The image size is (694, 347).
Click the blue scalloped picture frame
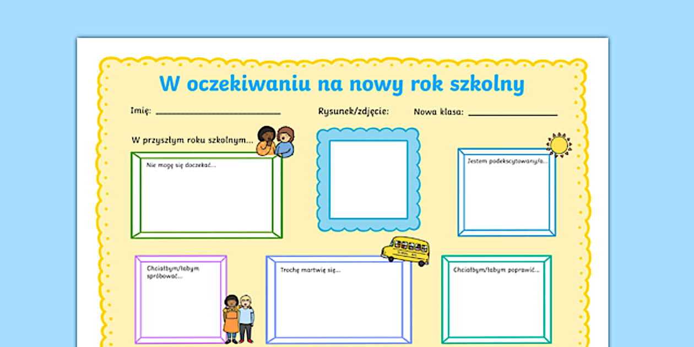click(368, 180)
